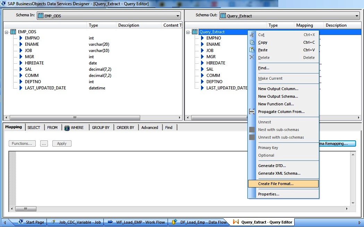Click the Data Services Designer title bar icon

(x=3, y=3)
